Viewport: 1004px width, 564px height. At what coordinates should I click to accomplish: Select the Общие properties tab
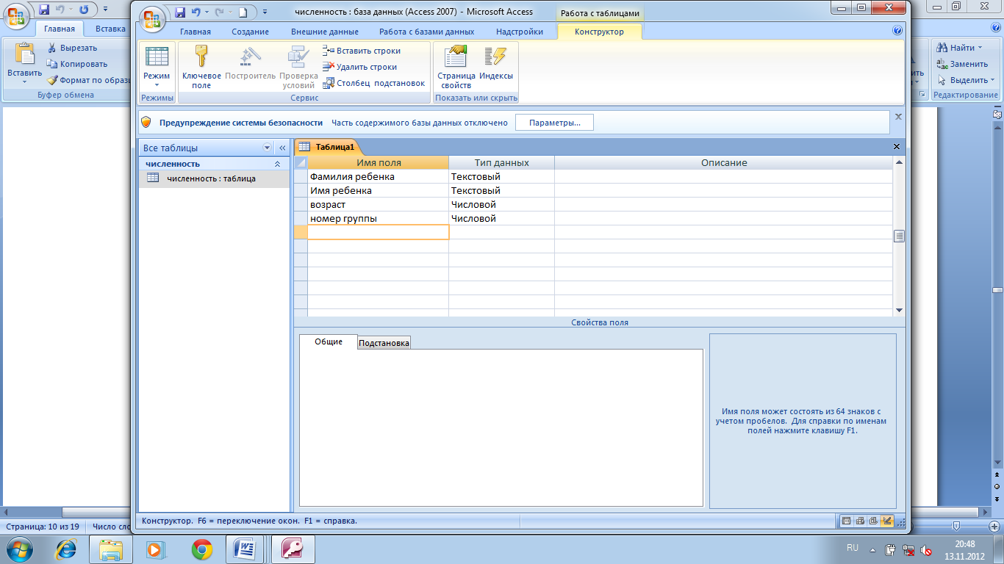click(329, 341)
